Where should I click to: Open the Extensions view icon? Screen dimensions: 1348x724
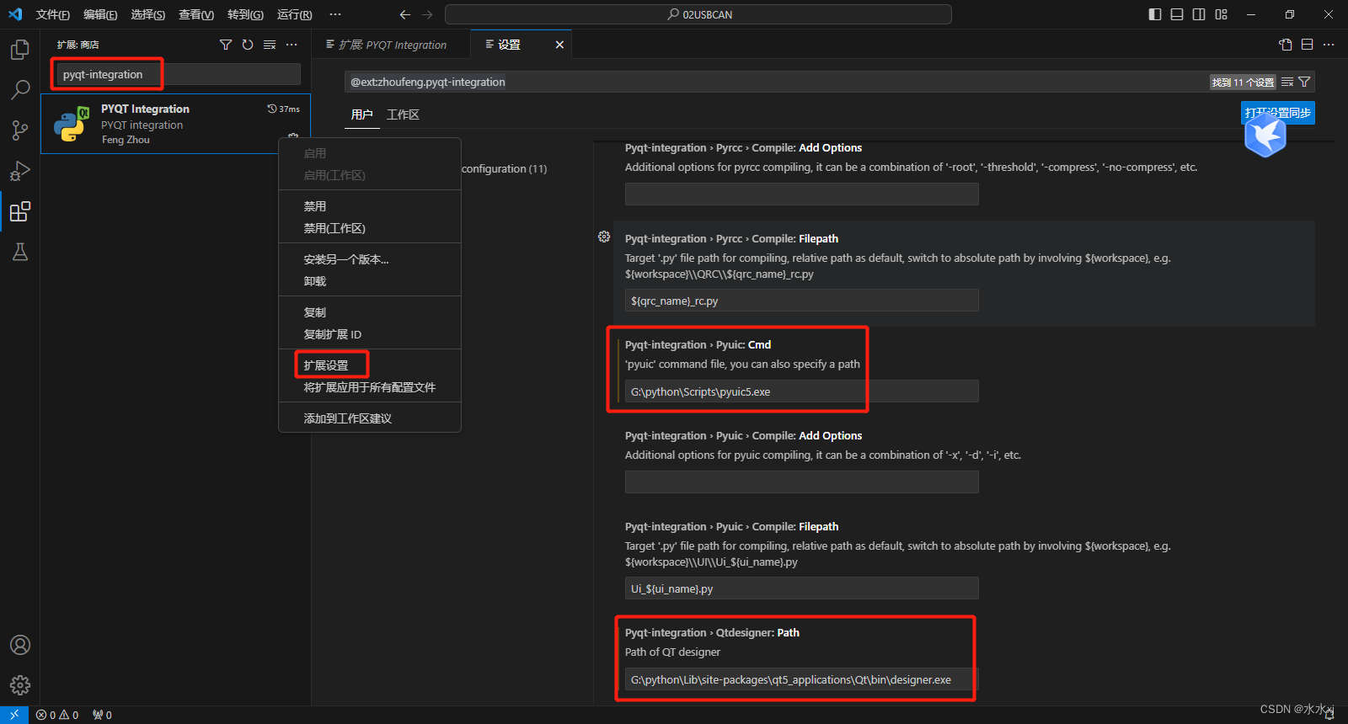[20, 211]
